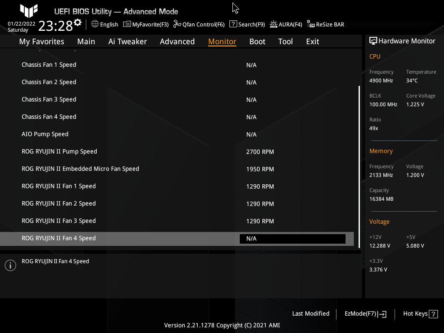Select ROG RYUJIN II Fan 4 Speed label
Viewport: 444px width, 333px height.
[x=59, y=238]
